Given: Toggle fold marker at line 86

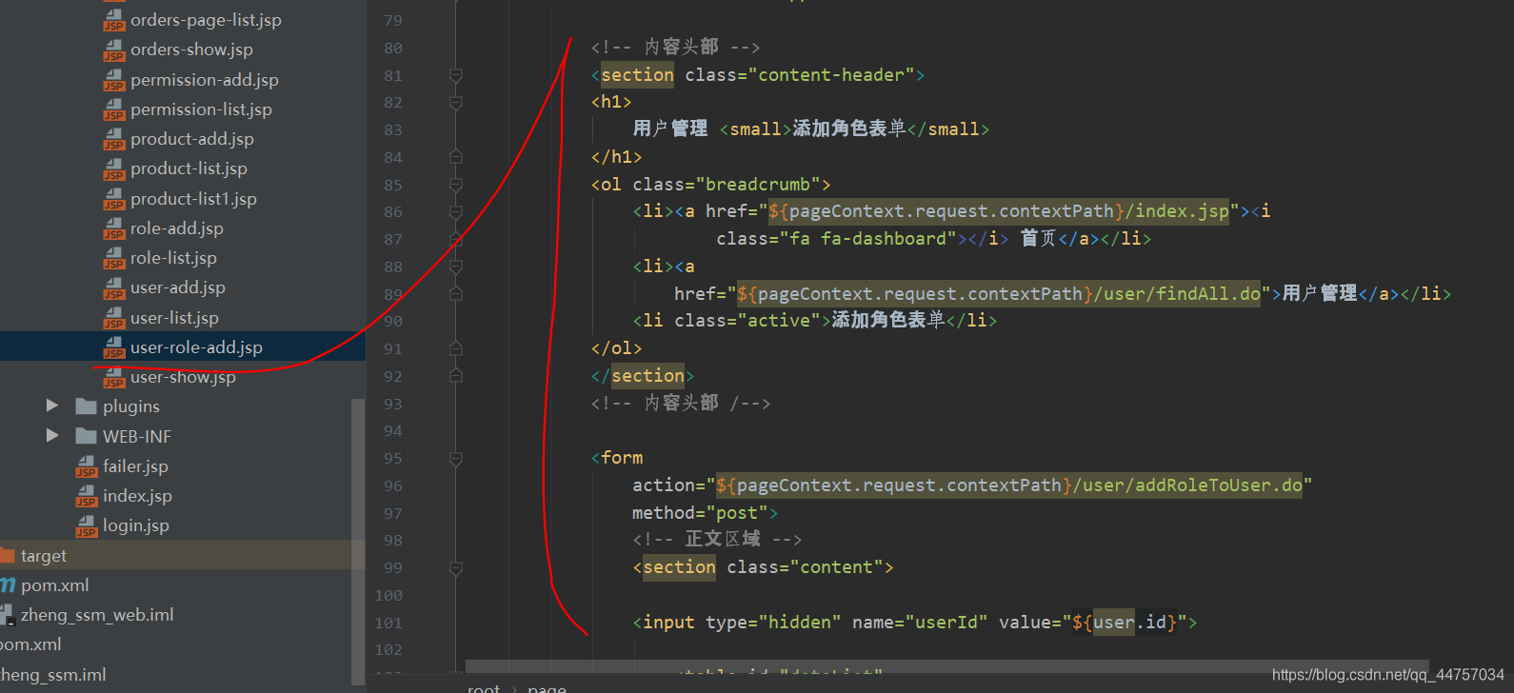Looking at the screenshot, I should pos(456,211).
